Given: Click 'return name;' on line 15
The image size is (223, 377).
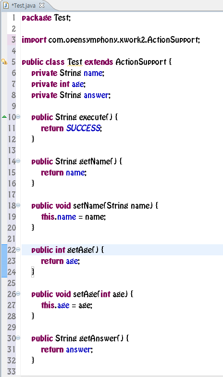Looking at the screenshot, I should 63,173.
